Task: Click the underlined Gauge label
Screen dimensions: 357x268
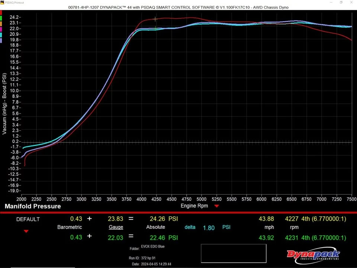Action: (116, 227)
